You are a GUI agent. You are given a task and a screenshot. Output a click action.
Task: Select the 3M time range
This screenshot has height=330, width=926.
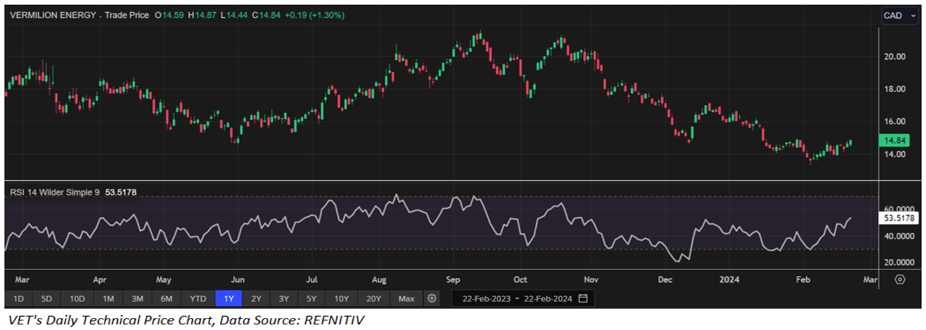137,298
